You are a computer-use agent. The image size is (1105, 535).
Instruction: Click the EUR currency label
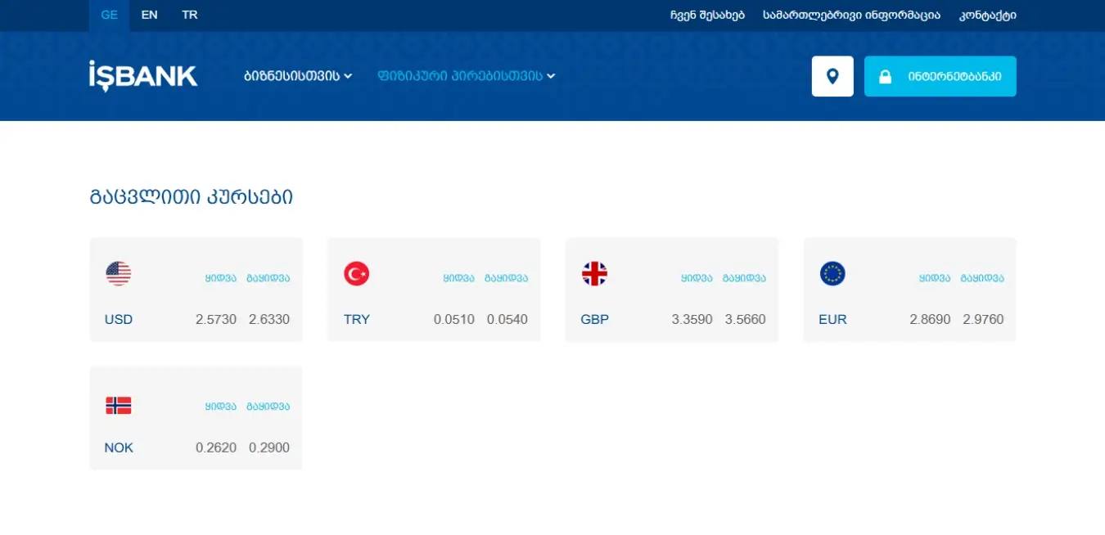[x=832, y=319]
